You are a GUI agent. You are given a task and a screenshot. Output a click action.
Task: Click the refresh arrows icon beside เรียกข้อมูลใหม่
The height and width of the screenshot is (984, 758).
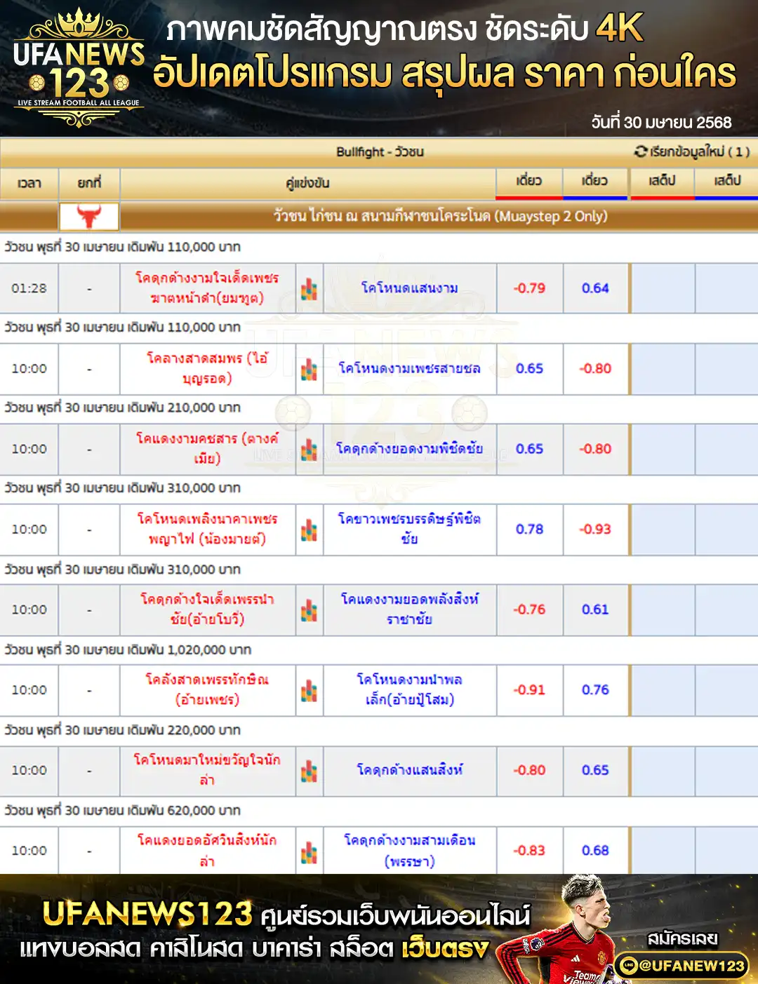click(x=640, y=151)
